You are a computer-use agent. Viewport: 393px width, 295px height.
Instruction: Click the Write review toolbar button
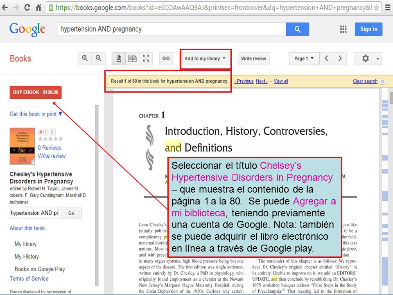click(x=253, y=59)
